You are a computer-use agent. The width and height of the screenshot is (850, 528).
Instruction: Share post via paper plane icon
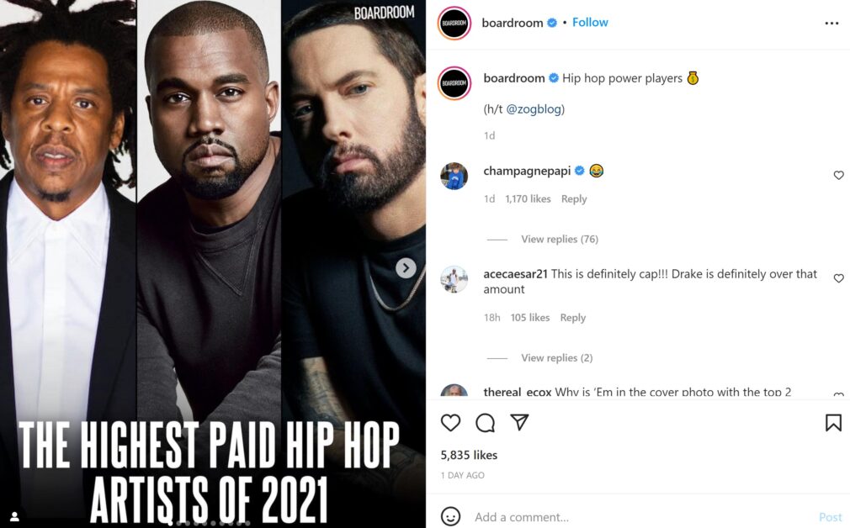pos(519,422)
